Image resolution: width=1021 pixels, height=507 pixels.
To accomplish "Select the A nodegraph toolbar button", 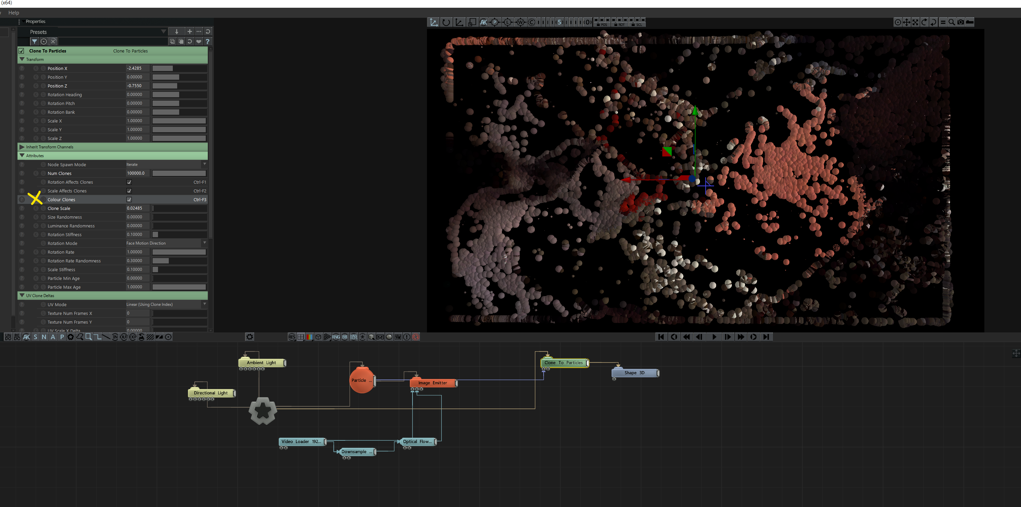I will click(x=53, y=337).
